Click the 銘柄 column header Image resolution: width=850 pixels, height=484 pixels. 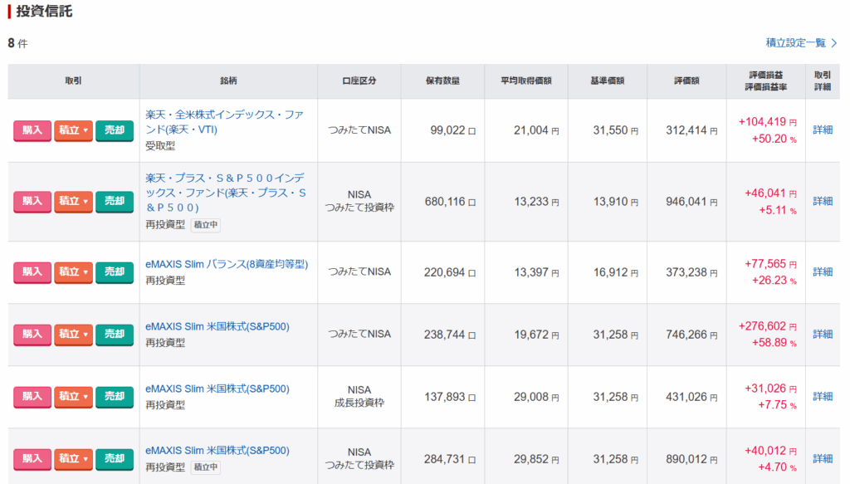point(228,81)
